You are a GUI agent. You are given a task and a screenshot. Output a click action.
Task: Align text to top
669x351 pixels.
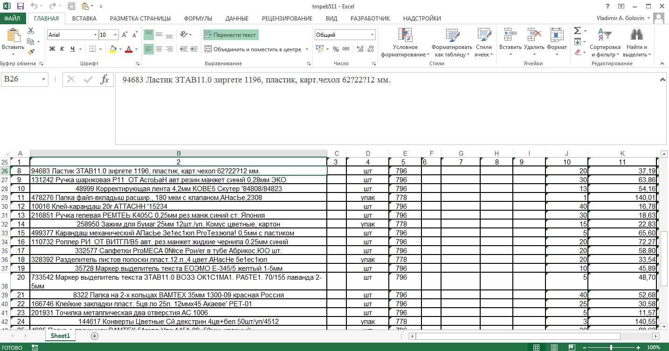148,34
